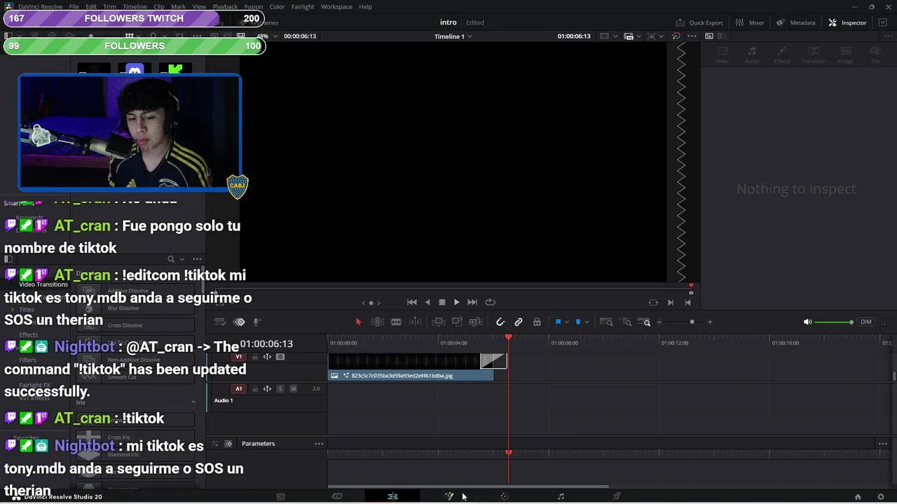Click the Marker icon in timeline toolbar

[x=578, y=322]
